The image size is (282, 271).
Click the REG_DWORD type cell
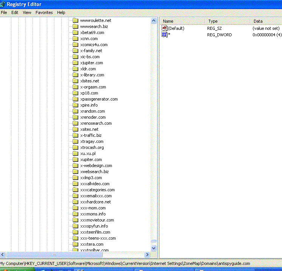tap(219, 35)
